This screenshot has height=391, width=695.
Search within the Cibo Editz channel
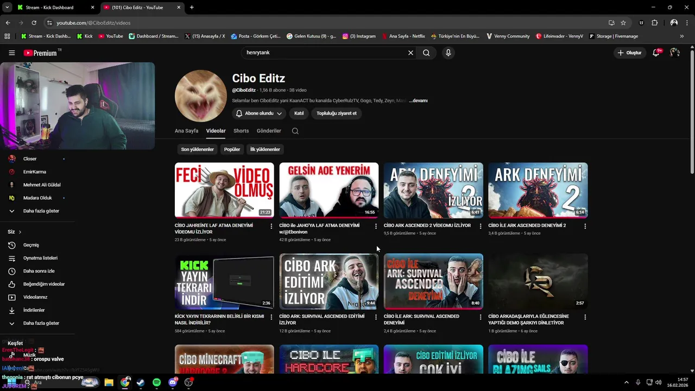tap(295, 131)
